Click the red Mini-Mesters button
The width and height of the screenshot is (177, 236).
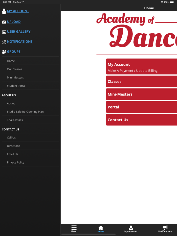coord(141,94)
